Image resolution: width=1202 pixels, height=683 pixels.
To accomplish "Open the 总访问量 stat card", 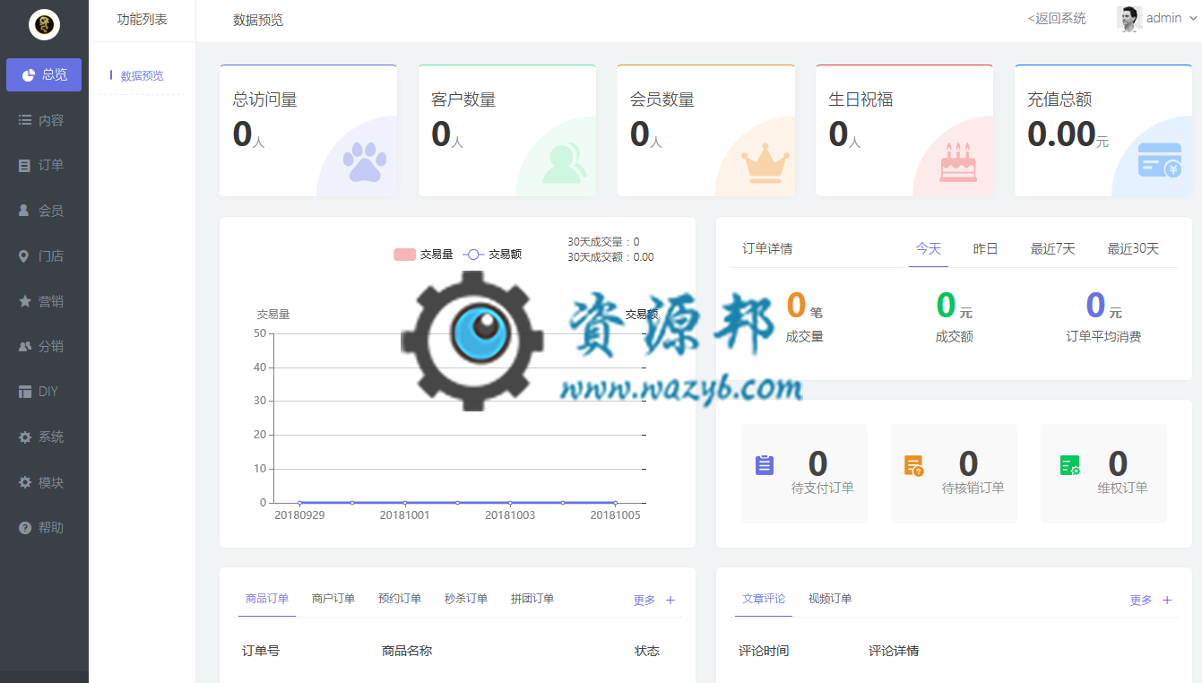I will 308,130.
